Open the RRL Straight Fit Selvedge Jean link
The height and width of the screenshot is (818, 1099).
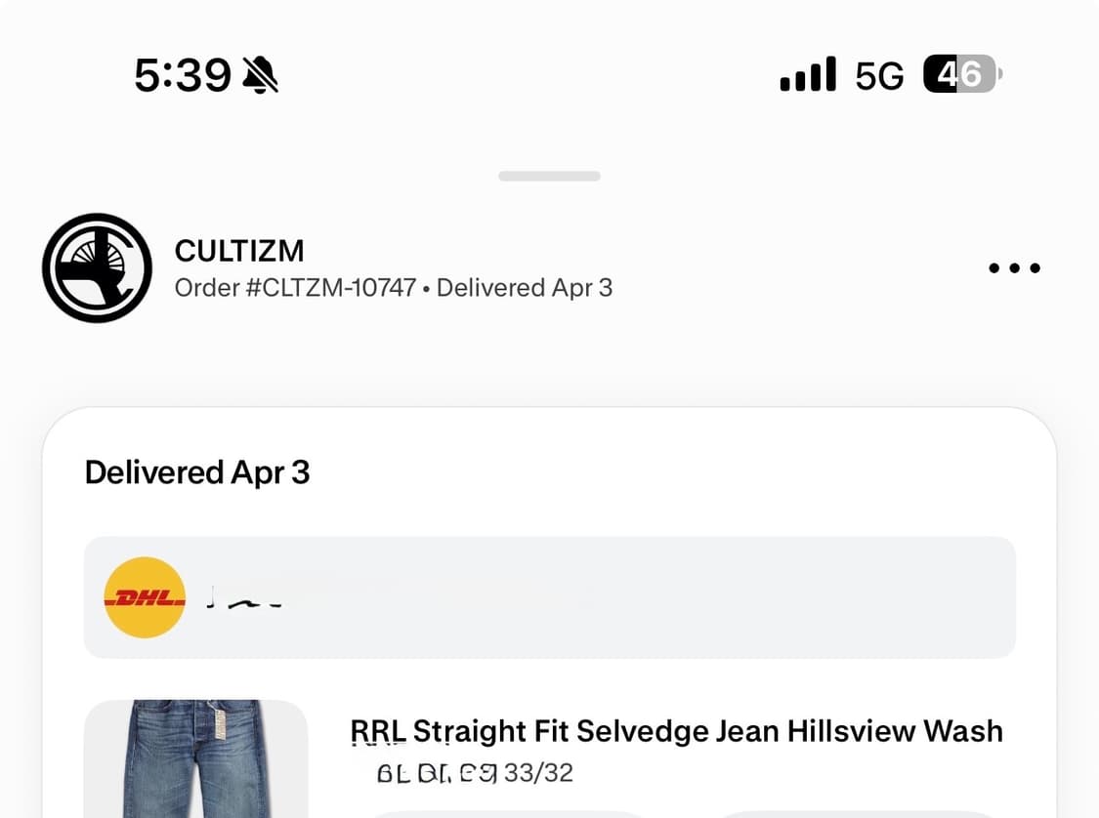pyautogui.click(x=676, y=730)
